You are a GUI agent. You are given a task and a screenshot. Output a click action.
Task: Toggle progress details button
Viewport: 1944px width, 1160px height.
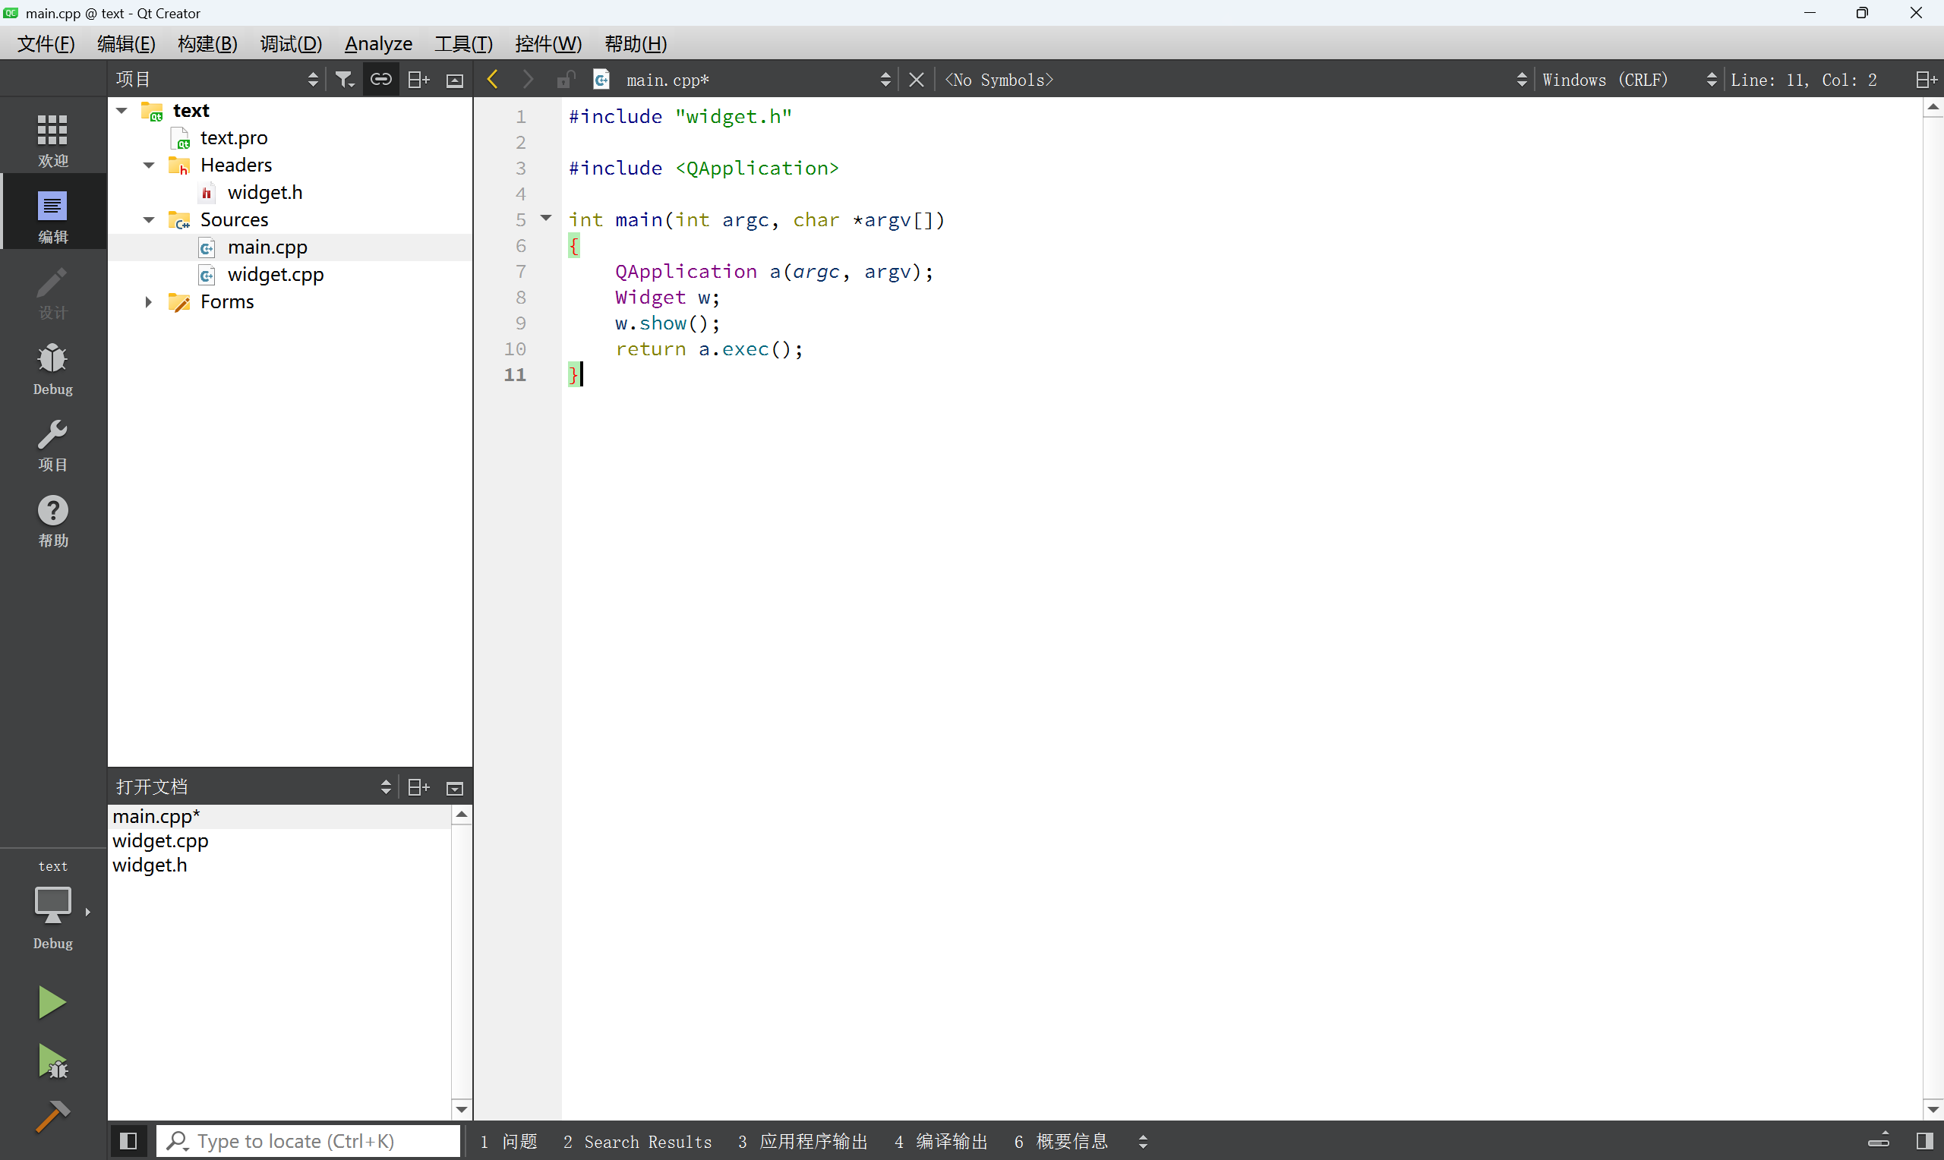point(1879,1140)
